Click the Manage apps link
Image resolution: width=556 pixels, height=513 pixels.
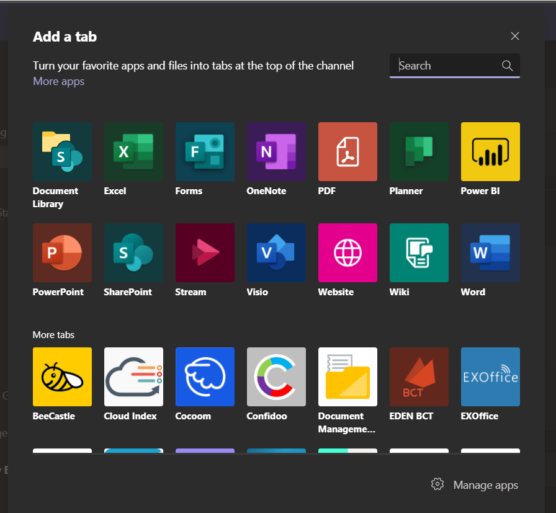[x=485, y=485]
